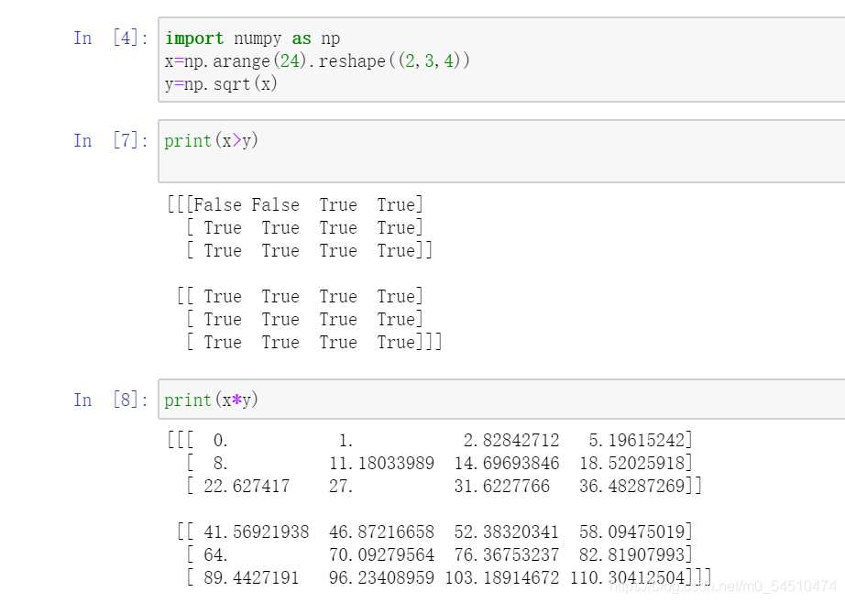
Task: Click the In [7]: prompt label
Action: click(x=111, y=140)
